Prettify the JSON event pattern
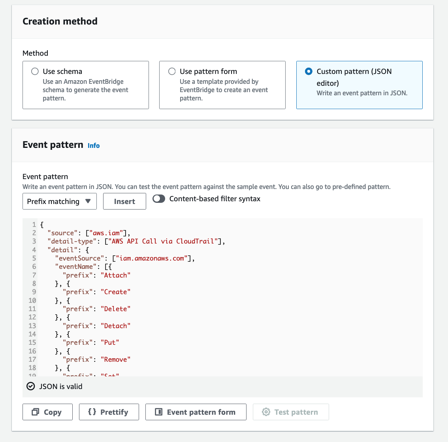 coord(109,412)
